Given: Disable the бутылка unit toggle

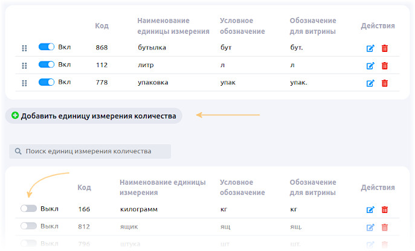Looking at the screenshot, I should [x=47, y=47].
